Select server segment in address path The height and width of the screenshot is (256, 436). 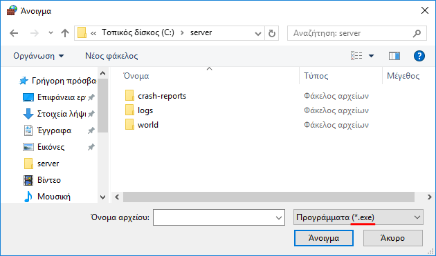click(201, 32)
